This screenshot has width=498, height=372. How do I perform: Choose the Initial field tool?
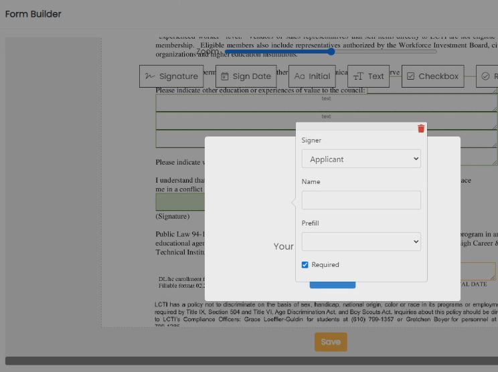point(312,76)
